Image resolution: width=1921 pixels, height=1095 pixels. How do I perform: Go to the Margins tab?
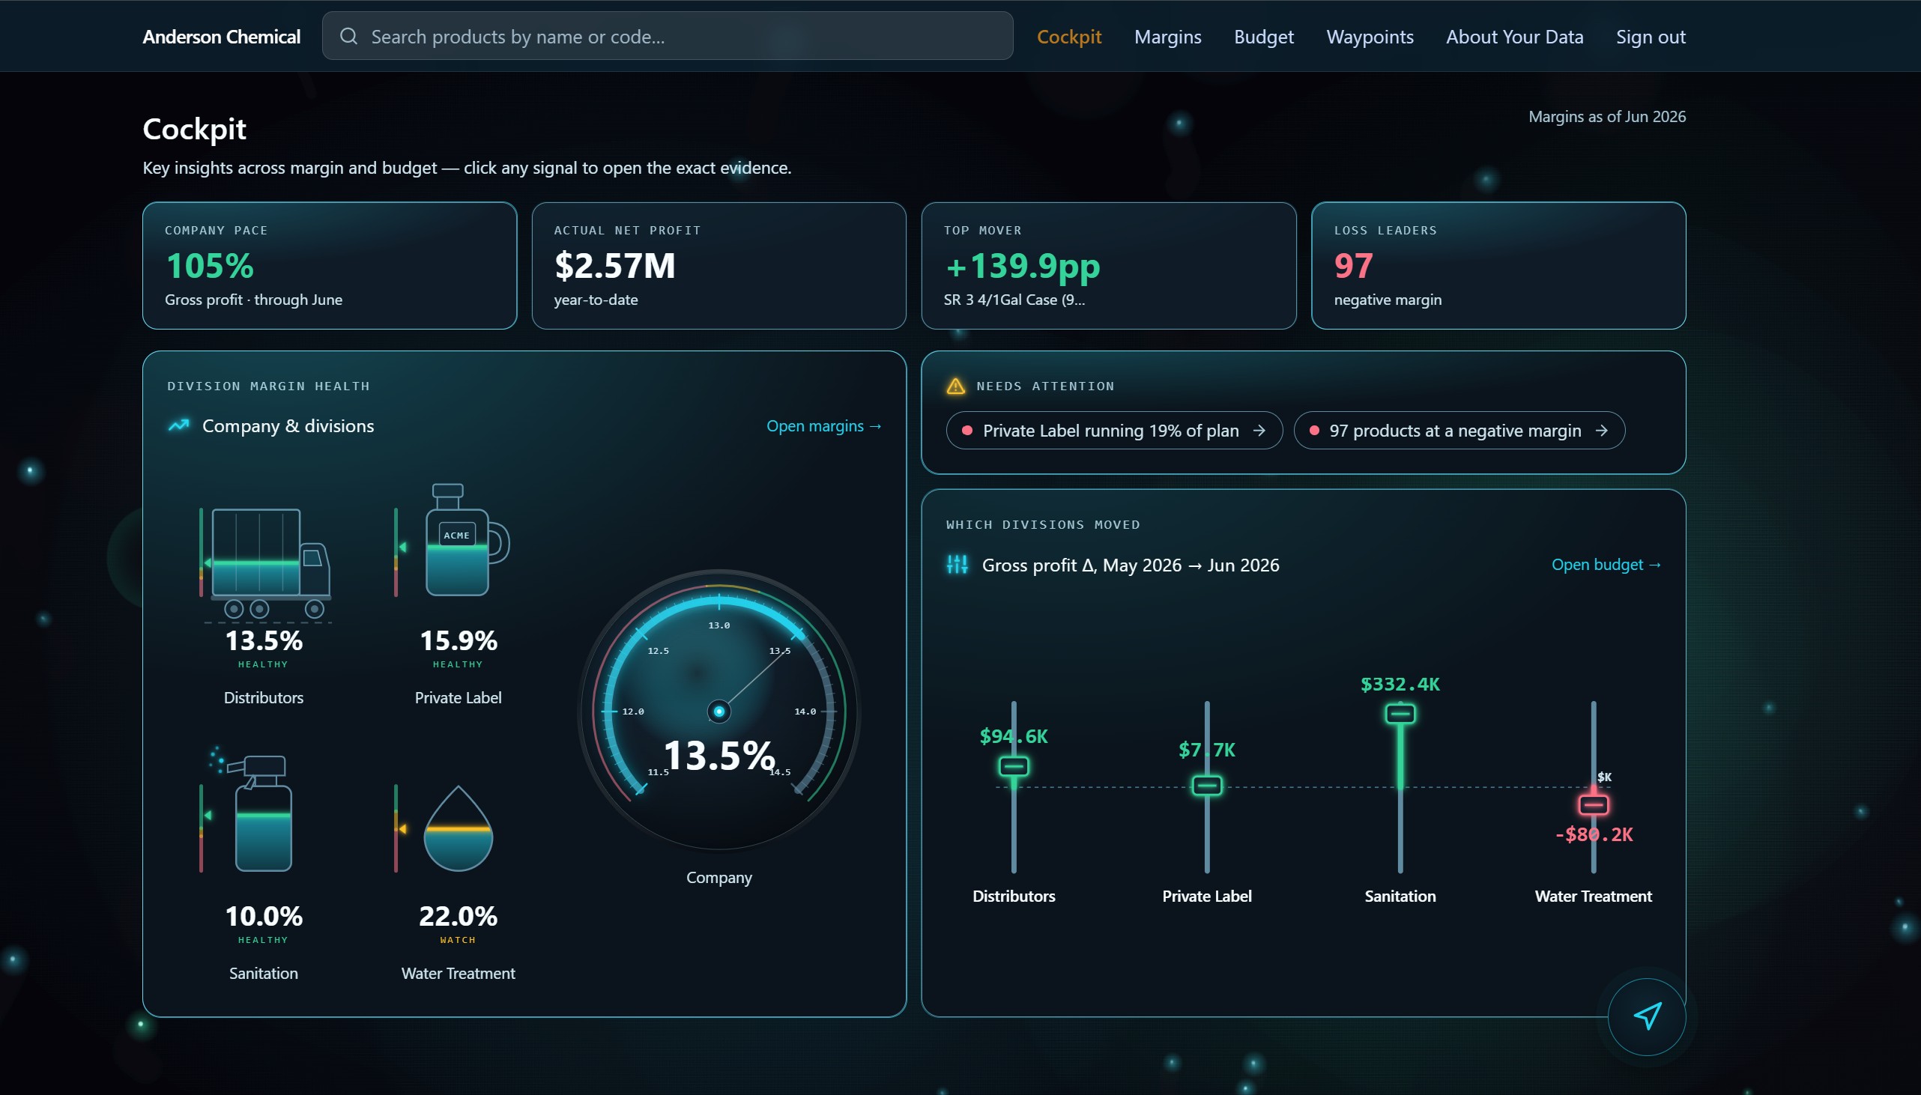(1167, 36)
